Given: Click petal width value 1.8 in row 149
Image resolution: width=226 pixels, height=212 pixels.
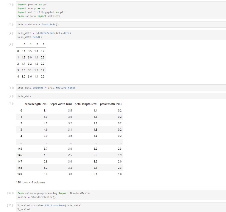Looking at the screenshot, I should tap(120, 174).
